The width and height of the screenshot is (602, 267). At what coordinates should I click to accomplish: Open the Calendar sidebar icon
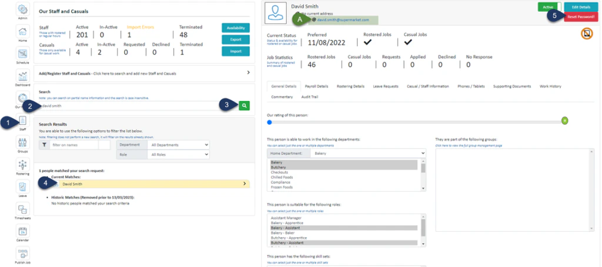(x=23, y=231)
